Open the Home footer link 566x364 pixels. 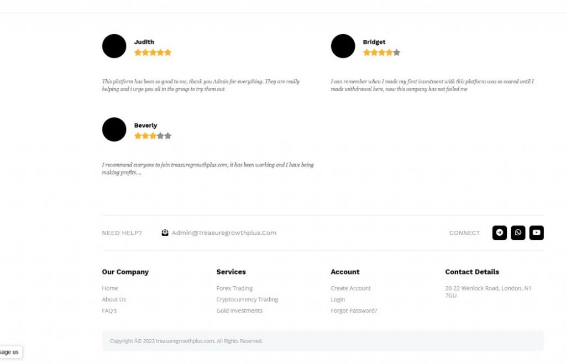coord(110,288)
